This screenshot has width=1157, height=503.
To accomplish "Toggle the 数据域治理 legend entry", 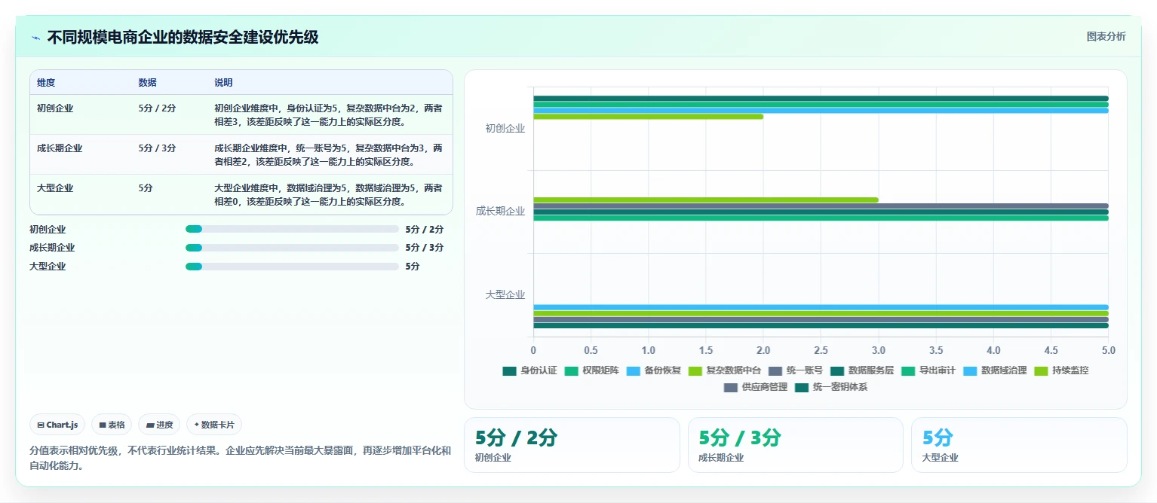I will click(995, 370).
